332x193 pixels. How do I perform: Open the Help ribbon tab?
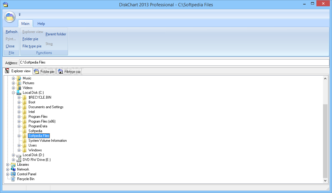pyautogui.click(x=41, y=23)
